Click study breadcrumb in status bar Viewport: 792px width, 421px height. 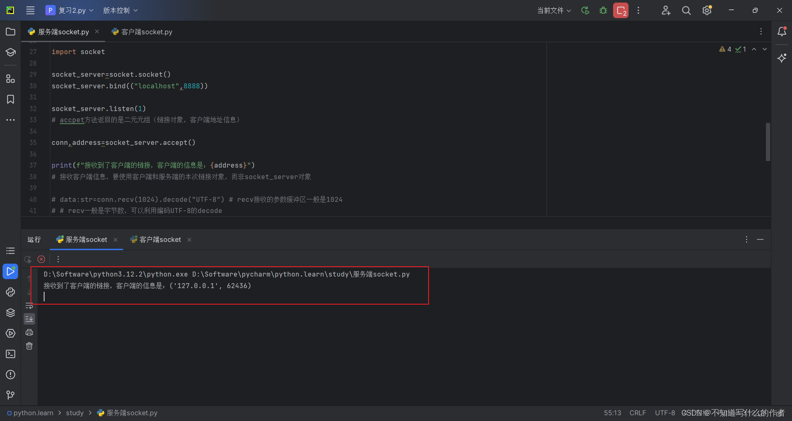tap(75, 413)
